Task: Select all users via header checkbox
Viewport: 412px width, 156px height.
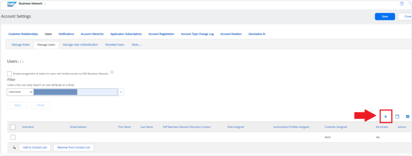Action: (13, 127)
